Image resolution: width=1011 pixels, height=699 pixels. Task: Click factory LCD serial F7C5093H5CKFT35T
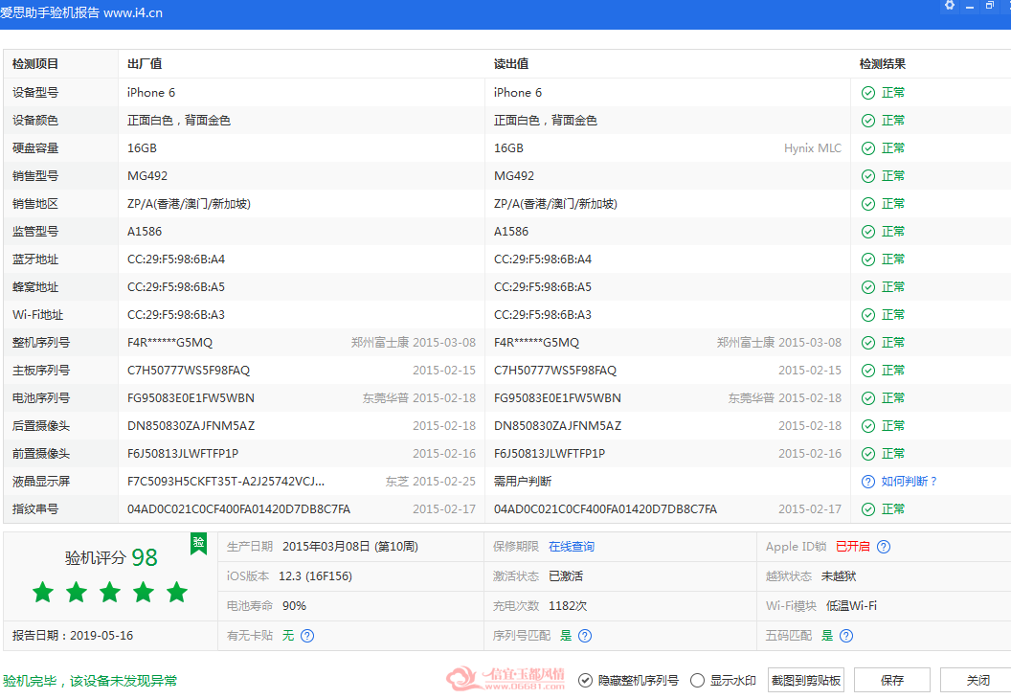pyautogui.click(x=226, y=482)
